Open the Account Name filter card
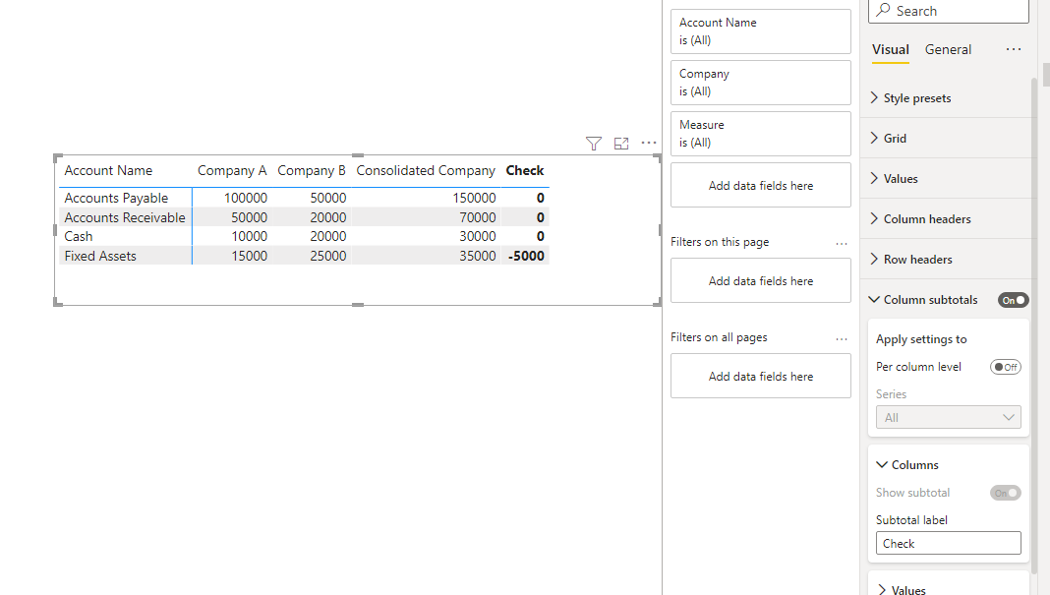The width and height of the screenshot is (1050, 595). [x=761, y=31]
